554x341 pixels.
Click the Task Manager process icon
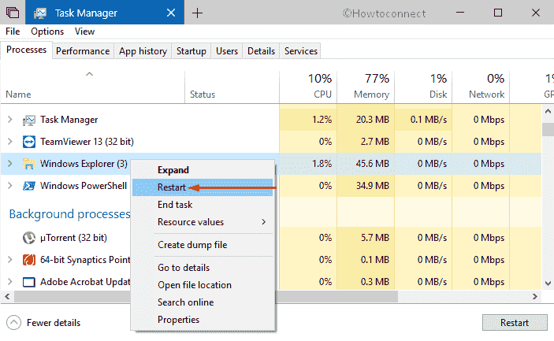point(29,120)
